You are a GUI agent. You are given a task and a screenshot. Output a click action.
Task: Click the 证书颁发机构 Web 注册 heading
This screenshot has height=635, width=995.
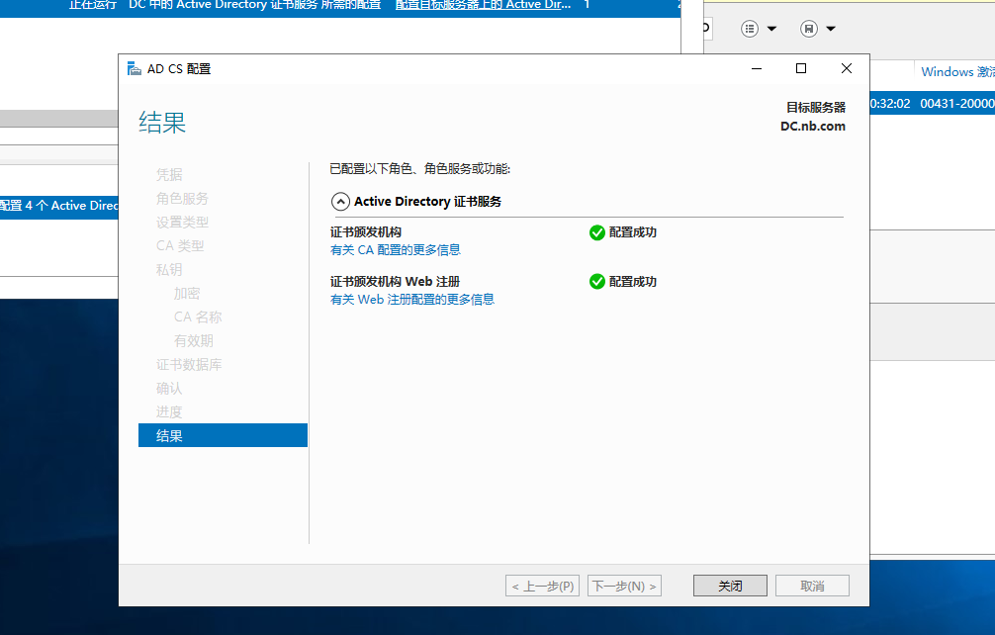(395, 282)
